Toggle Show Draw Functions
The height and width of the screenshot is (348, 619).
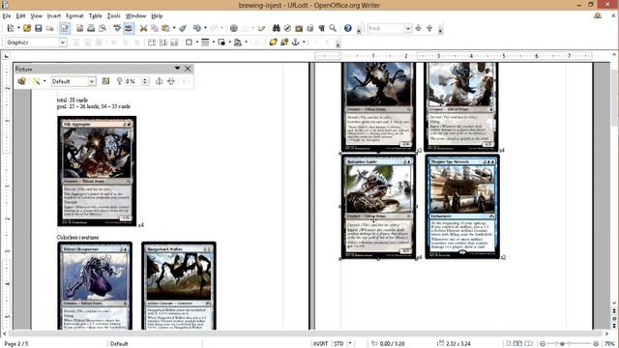[261, 28]
